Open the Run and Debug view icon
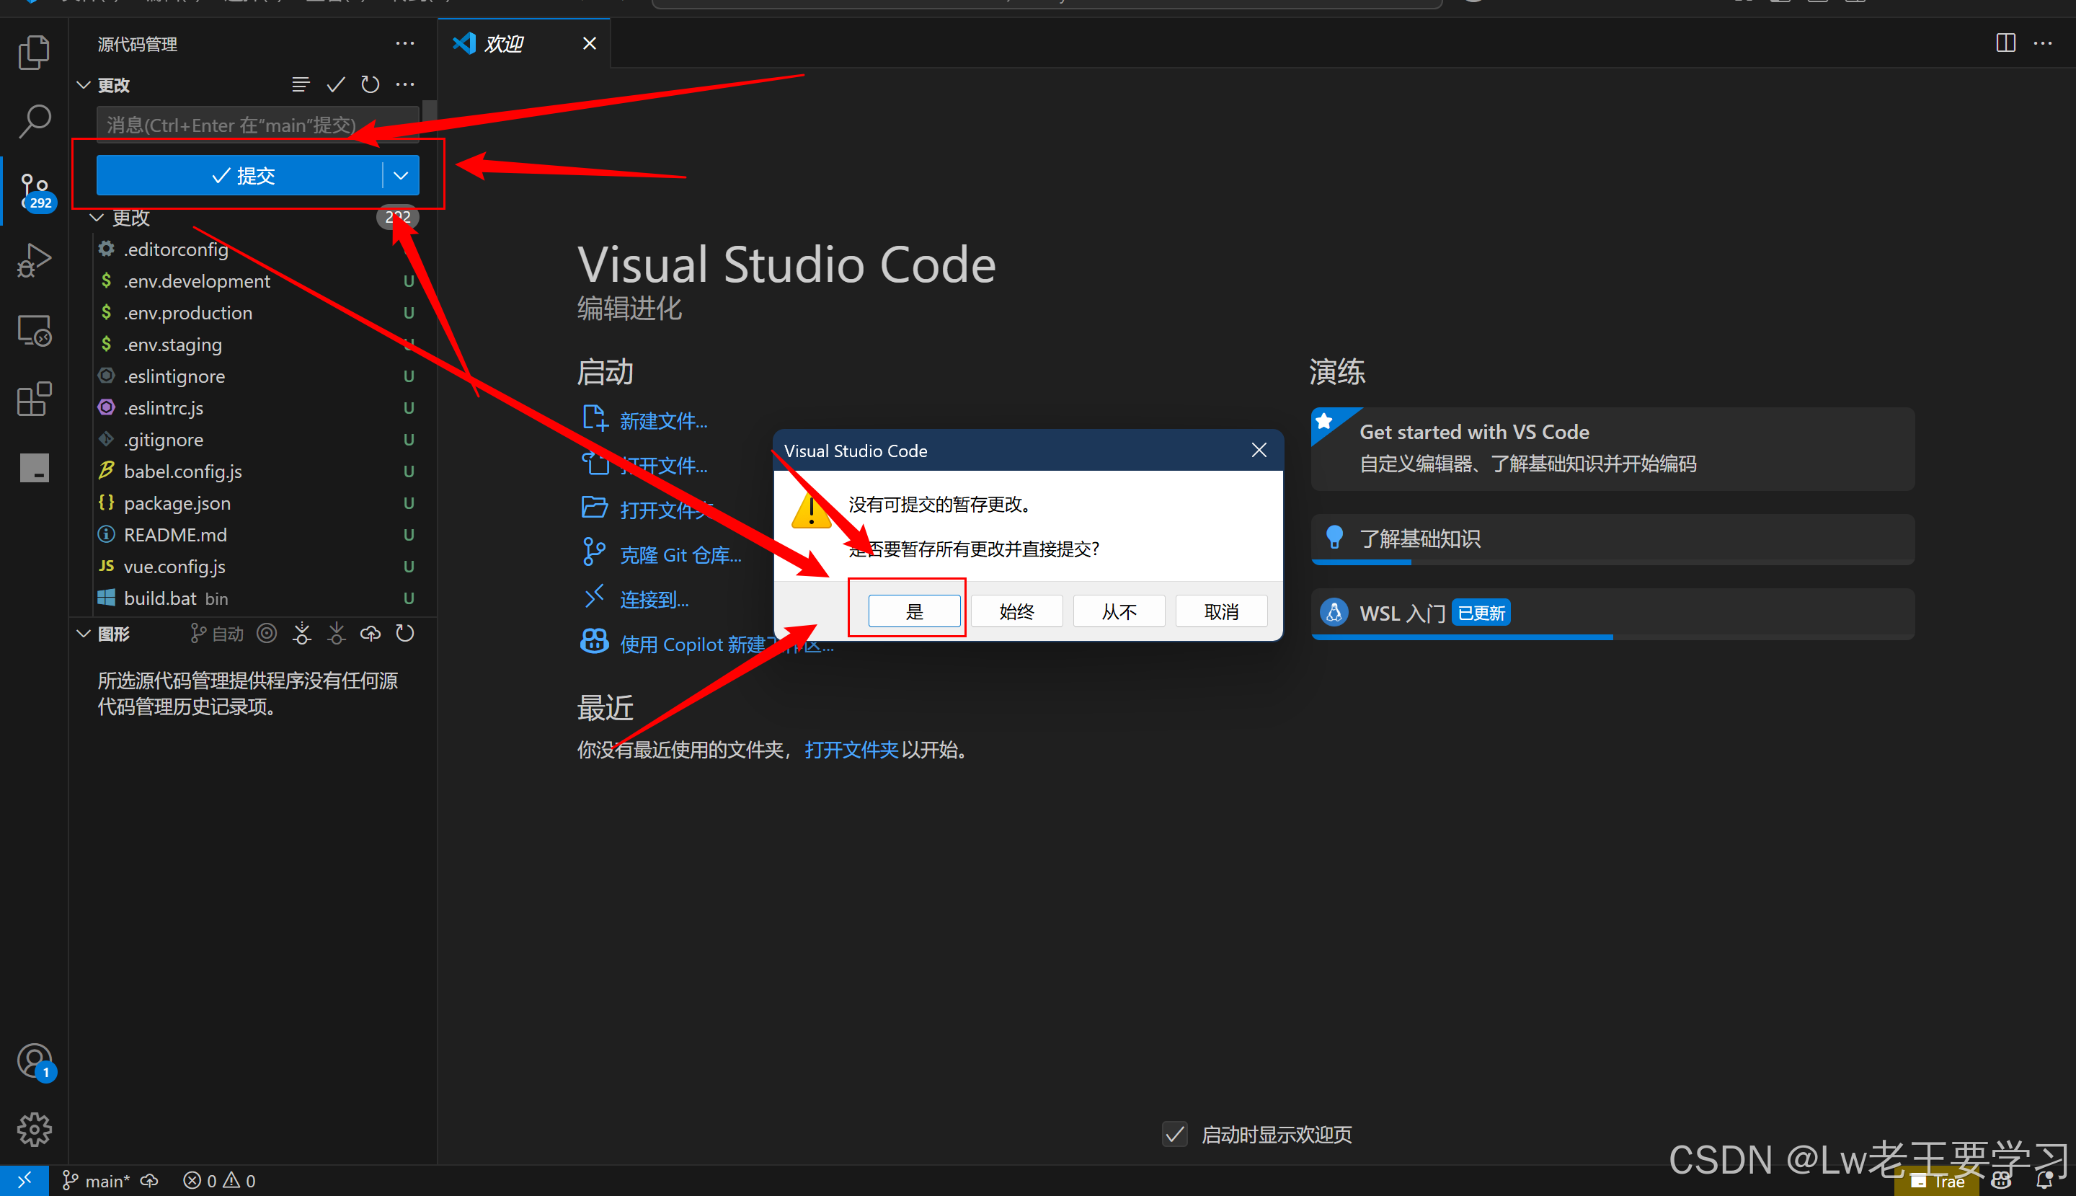The image size is (2076, 1196). pos(34,260)
